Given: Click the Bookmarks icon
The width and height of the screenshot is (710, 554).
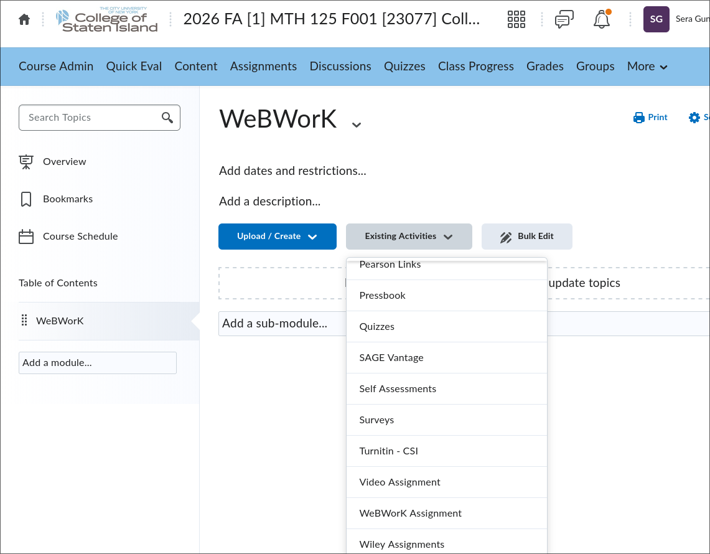Looking at the screenshot, I should (x=26, y=199).
